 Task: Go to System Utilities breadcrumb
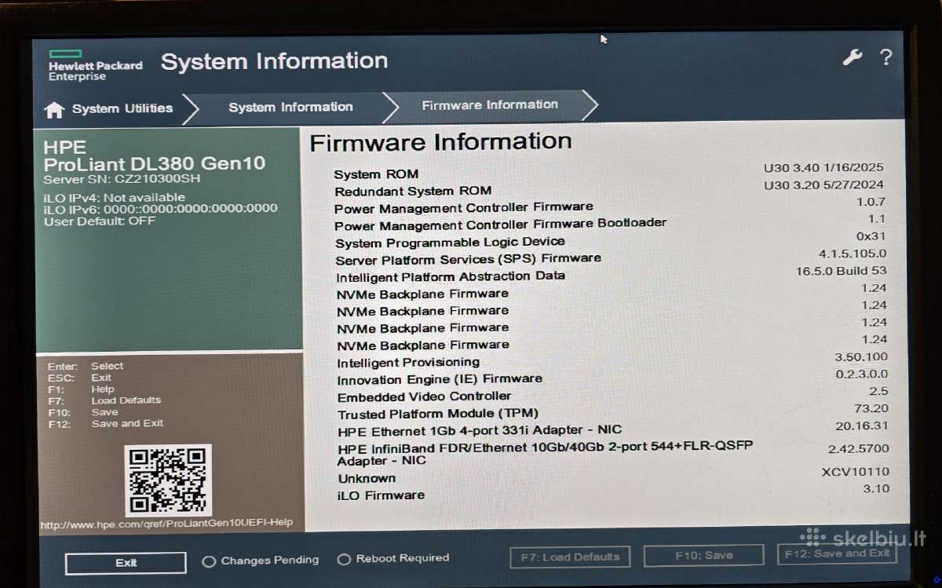122,109
